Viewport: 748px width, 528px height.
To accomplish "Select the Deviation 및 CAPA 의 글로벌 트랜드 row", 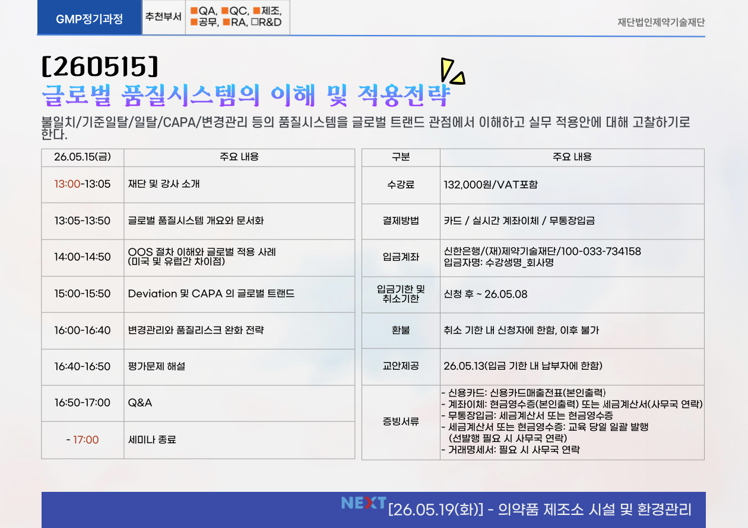I will click(211, 294).
